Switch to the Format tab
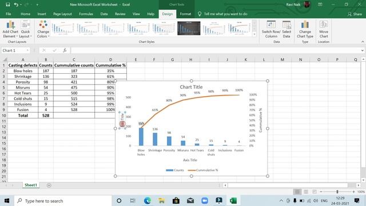Viewport: 366px width, 206px height. 185,14
